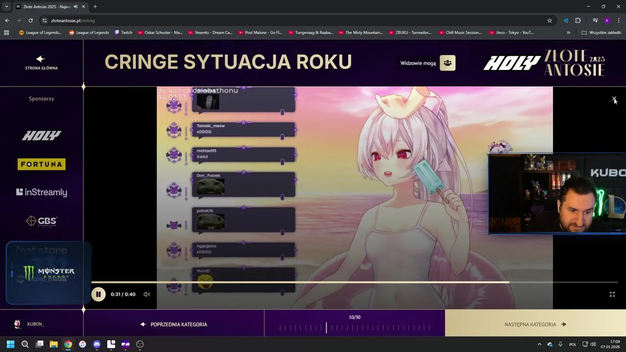Viewport: 626px width, 352px height.
Task: Open the media control icon in toolbar
Action: coord(595,21)
